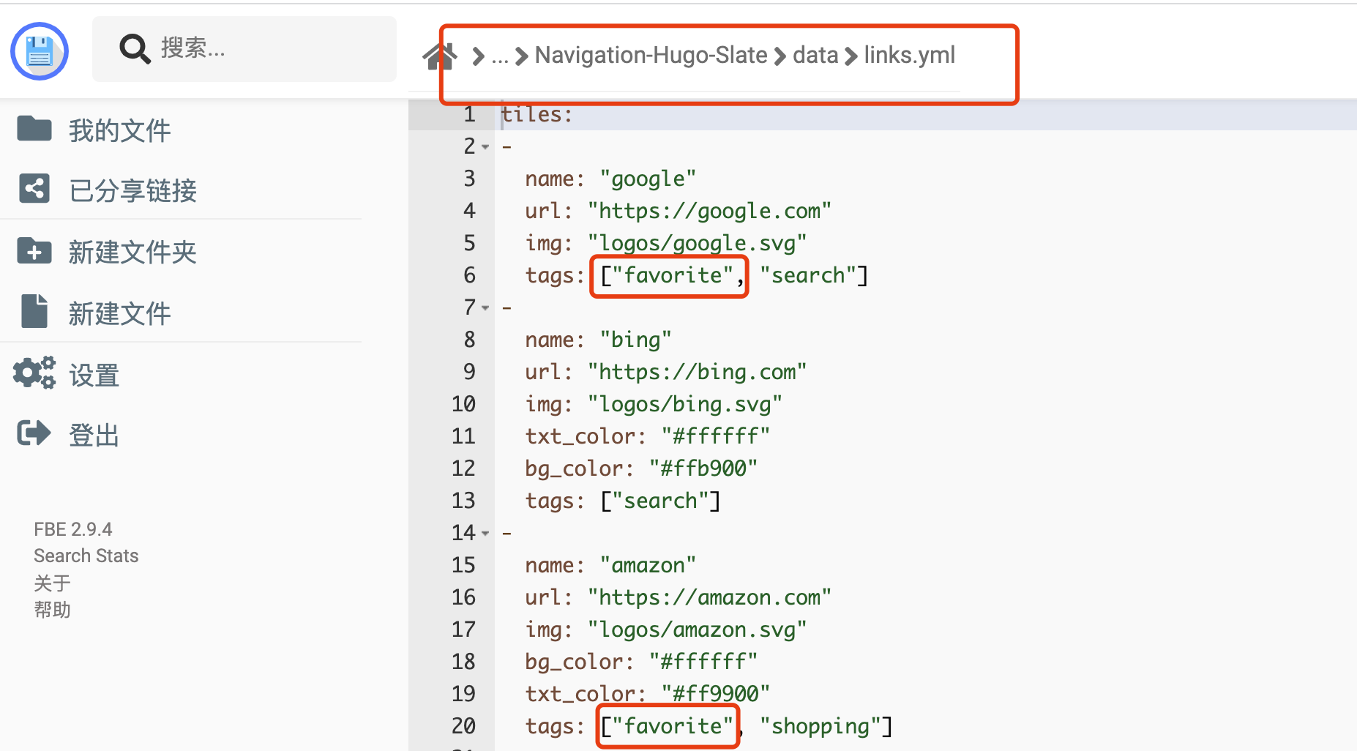Click the File Browser floppy disk logo

click(x=40, y=51)
